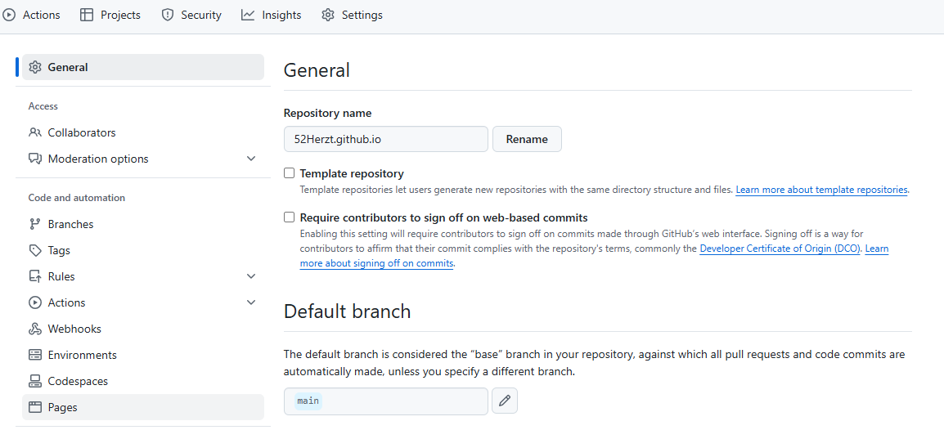Click the Repository name text field
Viewport: 944px width, 430px height.
tap(385, 139)
